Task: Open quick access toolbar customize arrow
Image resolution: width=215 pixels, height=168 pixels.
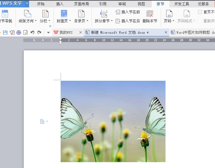Action: click(x=48, y=32)
